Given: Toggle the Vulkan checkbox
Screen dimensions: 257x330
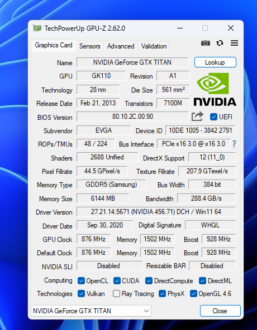Looking at the screenshot, I should 81,294.
